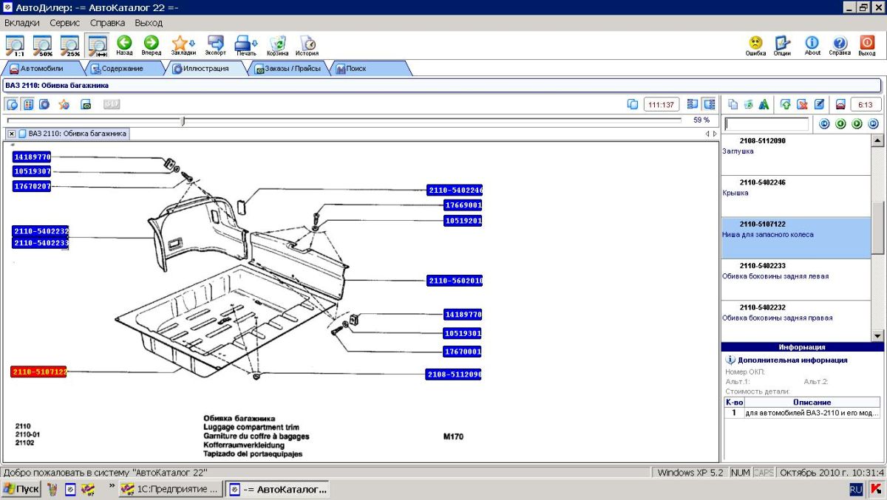
Task: Click the red X delete icon in parts panel
Action: 802,104
